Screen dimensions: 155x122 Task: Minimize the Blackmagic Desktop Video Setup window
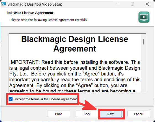(x=118, y=4)
